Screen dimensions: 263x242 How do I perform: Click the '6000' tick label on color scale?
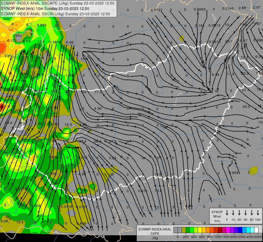tap(258, 237)
